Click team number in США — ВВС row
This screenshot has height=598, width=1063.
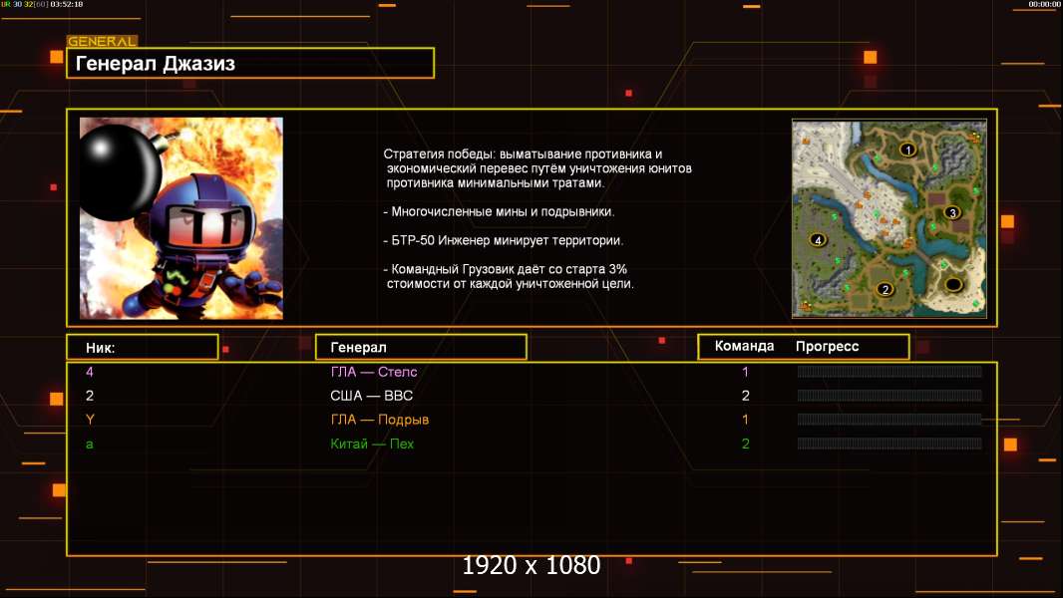pyautogui.click(x=745, y=396)
